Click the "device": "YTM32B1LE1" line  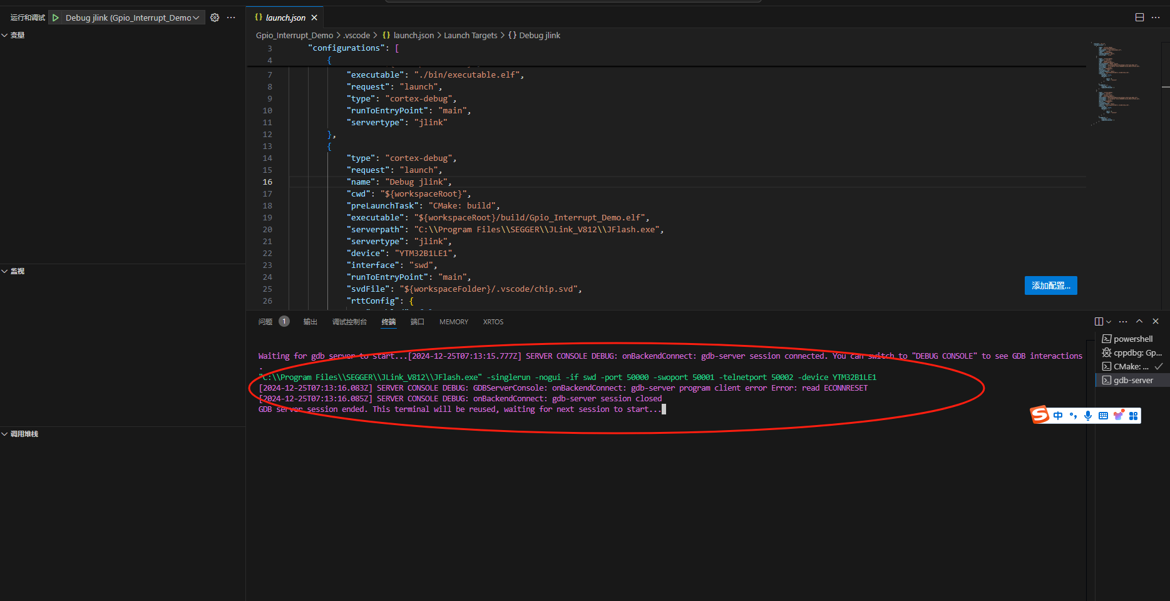coord(401,253)
